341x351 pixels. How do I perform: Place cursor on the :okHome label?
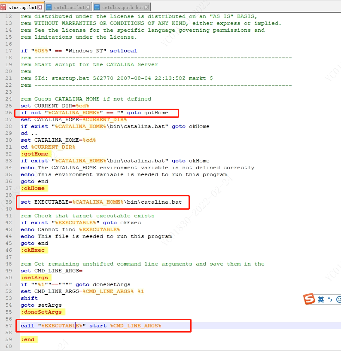(33, 188)
